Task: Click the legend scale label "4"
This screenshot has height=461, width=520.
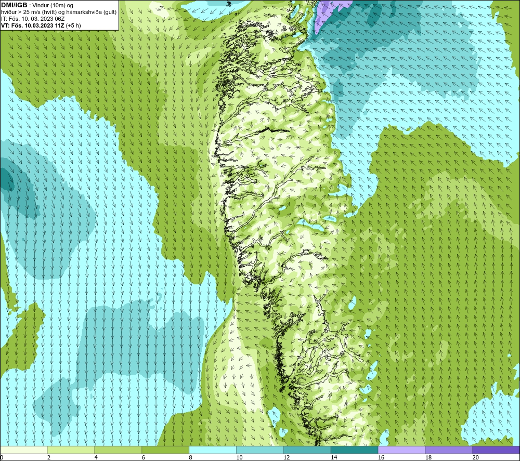Action: click(96, 457)
